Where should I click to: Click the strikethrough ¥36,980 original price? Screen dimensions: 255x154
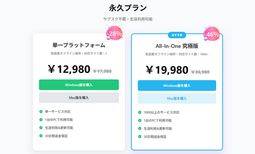(200, 72)
